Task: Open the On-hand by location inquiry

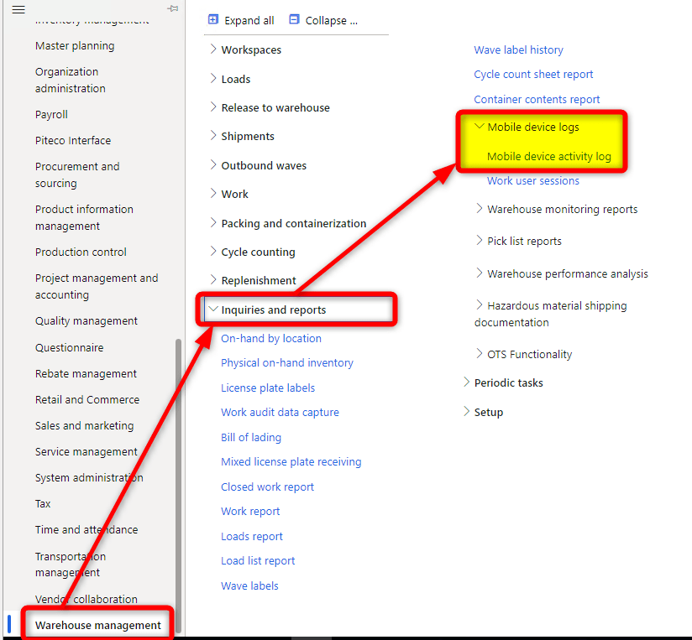Action: tap(270, 338)
